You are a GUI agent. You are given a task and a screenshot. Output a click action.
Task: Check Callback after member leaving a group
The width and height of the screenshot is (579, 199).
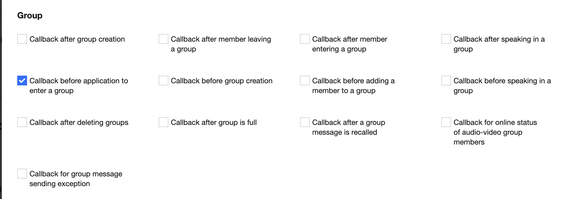coord(163,39)
